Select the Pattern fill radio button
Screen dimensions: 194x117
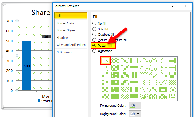94,46
